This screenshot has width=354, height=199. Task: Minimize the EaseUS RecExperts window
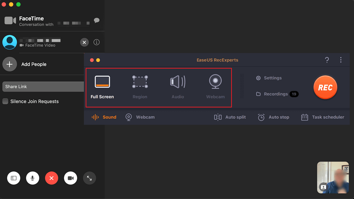[98, 60]
